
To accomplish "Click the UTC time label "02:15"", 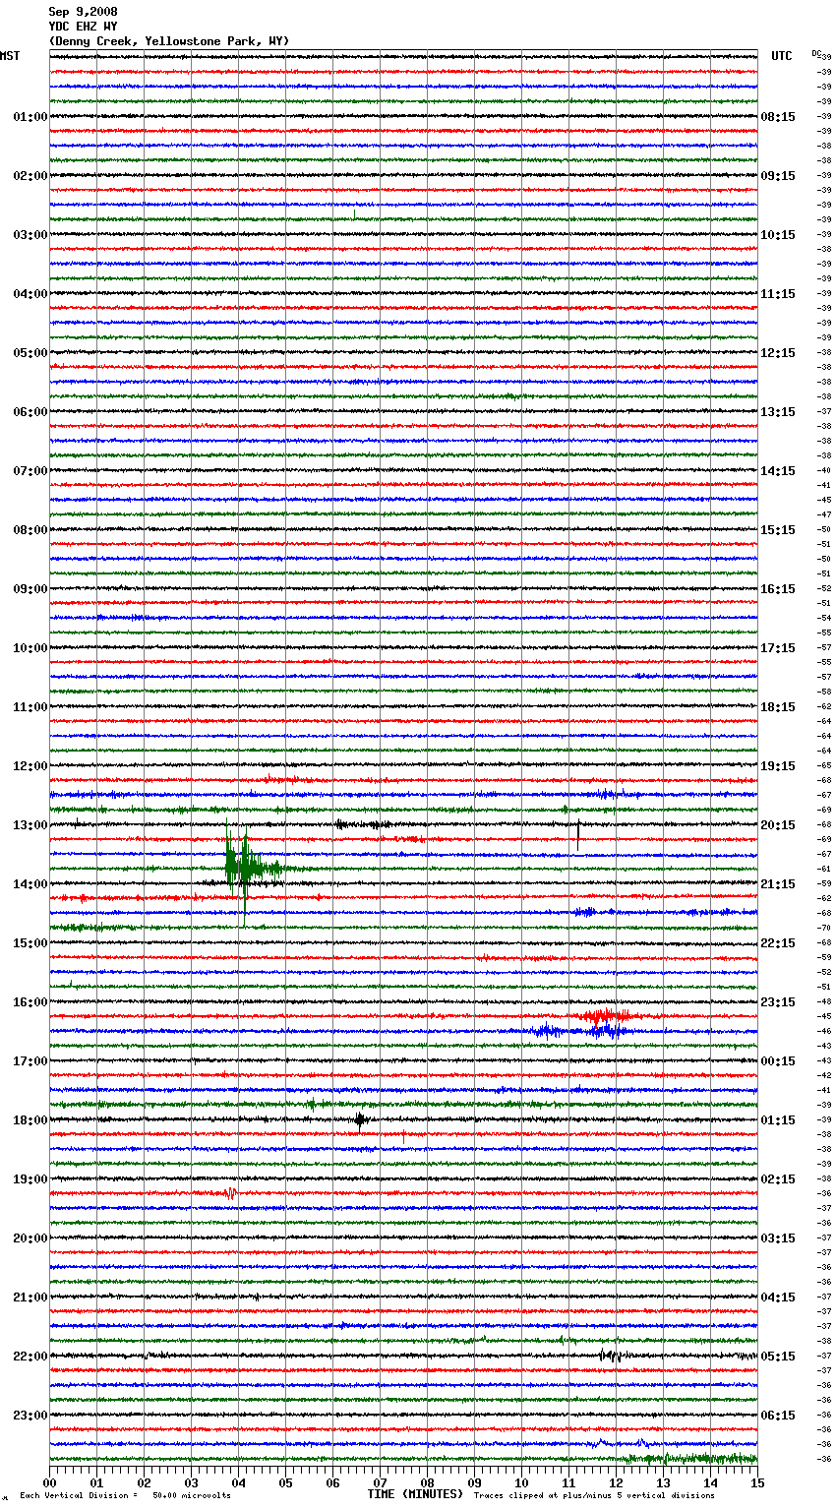I will [x=778, y=1179].
